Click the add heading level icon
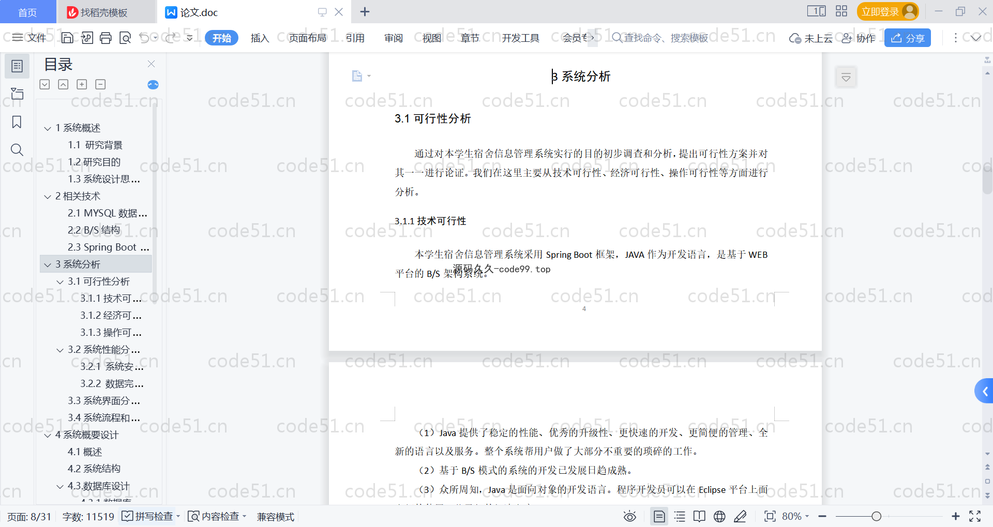The width and height of the screenshot is (993, 527). coord(82,84)
